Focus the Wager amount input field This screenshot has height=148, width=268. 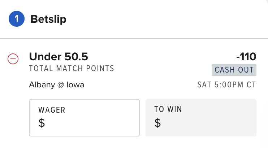point(84,118)
